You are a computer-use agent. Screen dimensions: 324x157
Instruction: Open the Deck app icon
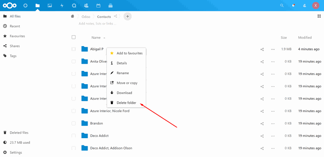[x=110, y=6]
